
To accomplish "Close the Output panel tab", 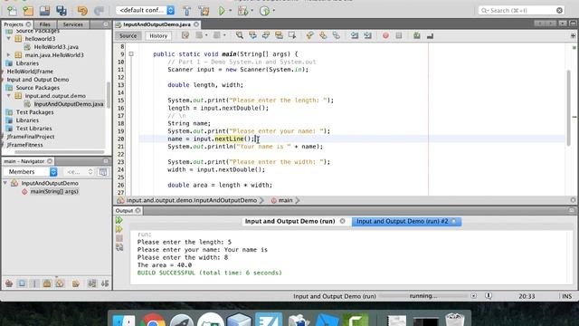I will pyautogui.click(x=138, y=210).
